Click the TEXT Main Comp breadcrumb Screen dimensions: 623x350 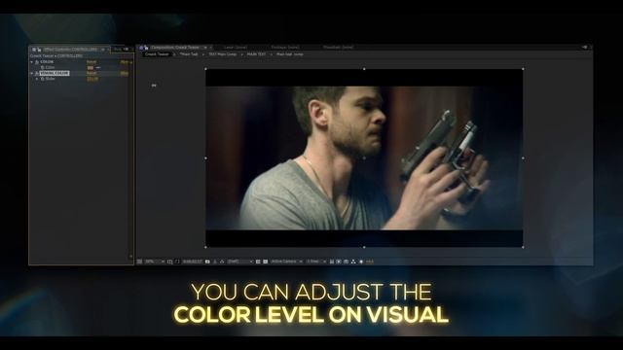223,54
